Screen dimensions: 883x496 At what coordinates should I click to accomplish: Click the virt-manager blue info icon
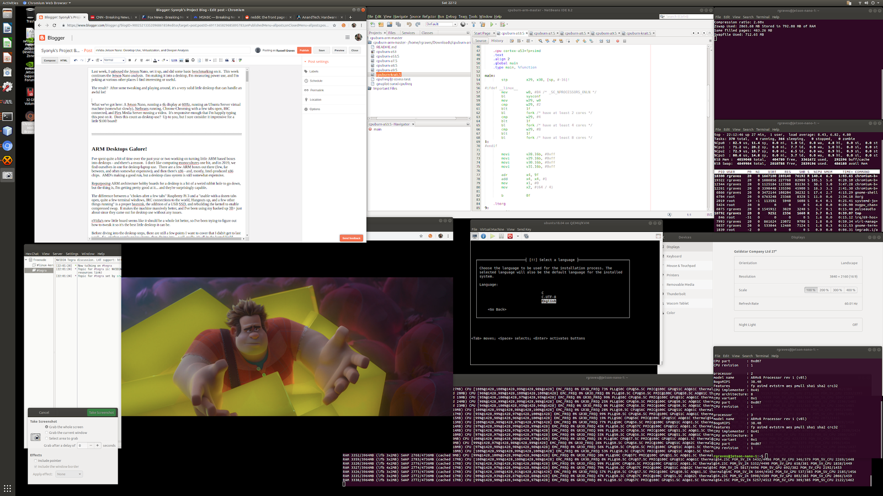tap(483, 236)
